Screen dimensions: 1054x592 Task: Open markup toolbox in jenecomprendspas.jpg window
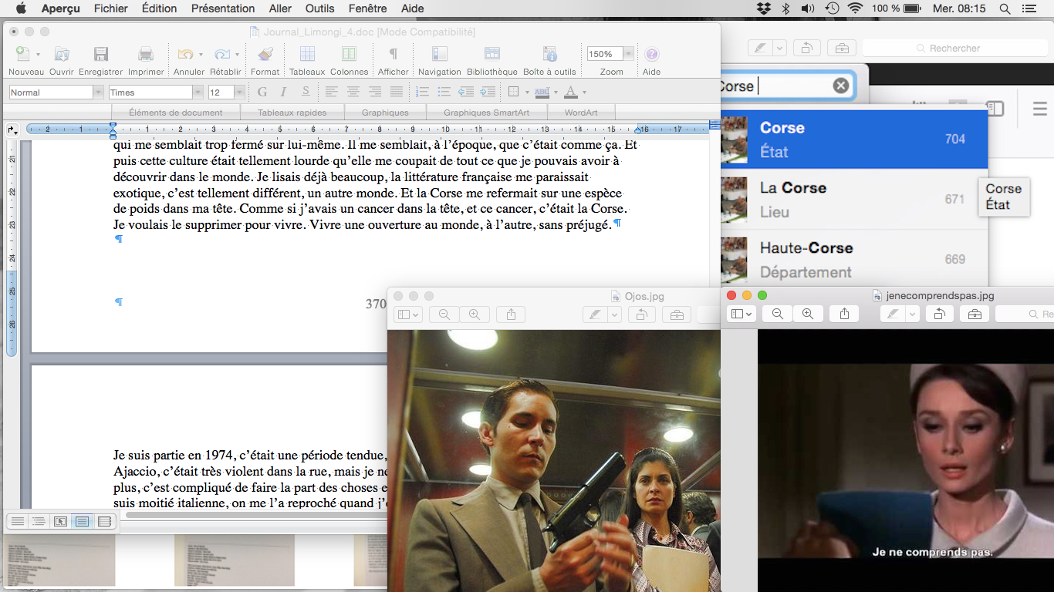tap(975, 314)
